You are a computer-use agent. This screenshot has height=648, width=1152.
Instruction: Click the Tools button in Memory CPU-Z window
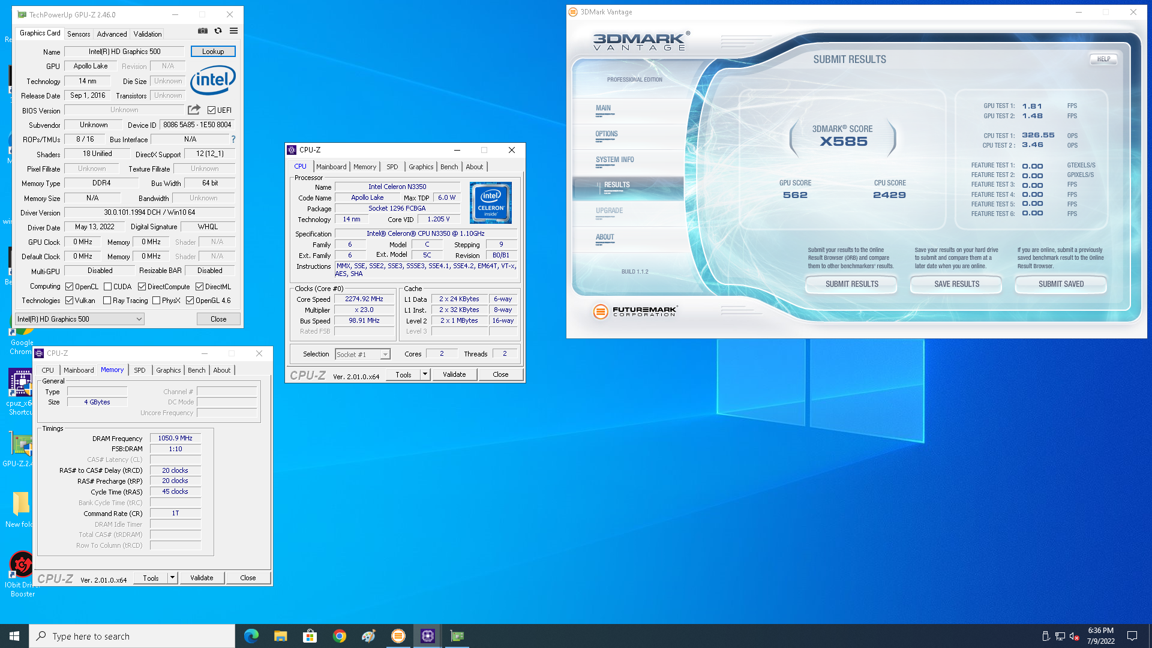tap(151, 578)
